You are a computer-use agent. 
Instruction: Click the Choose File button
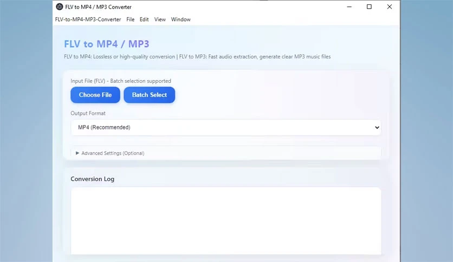[x=95, y=95]
